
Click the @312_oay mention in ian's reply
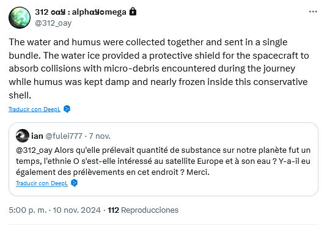(x=34, y=150)
